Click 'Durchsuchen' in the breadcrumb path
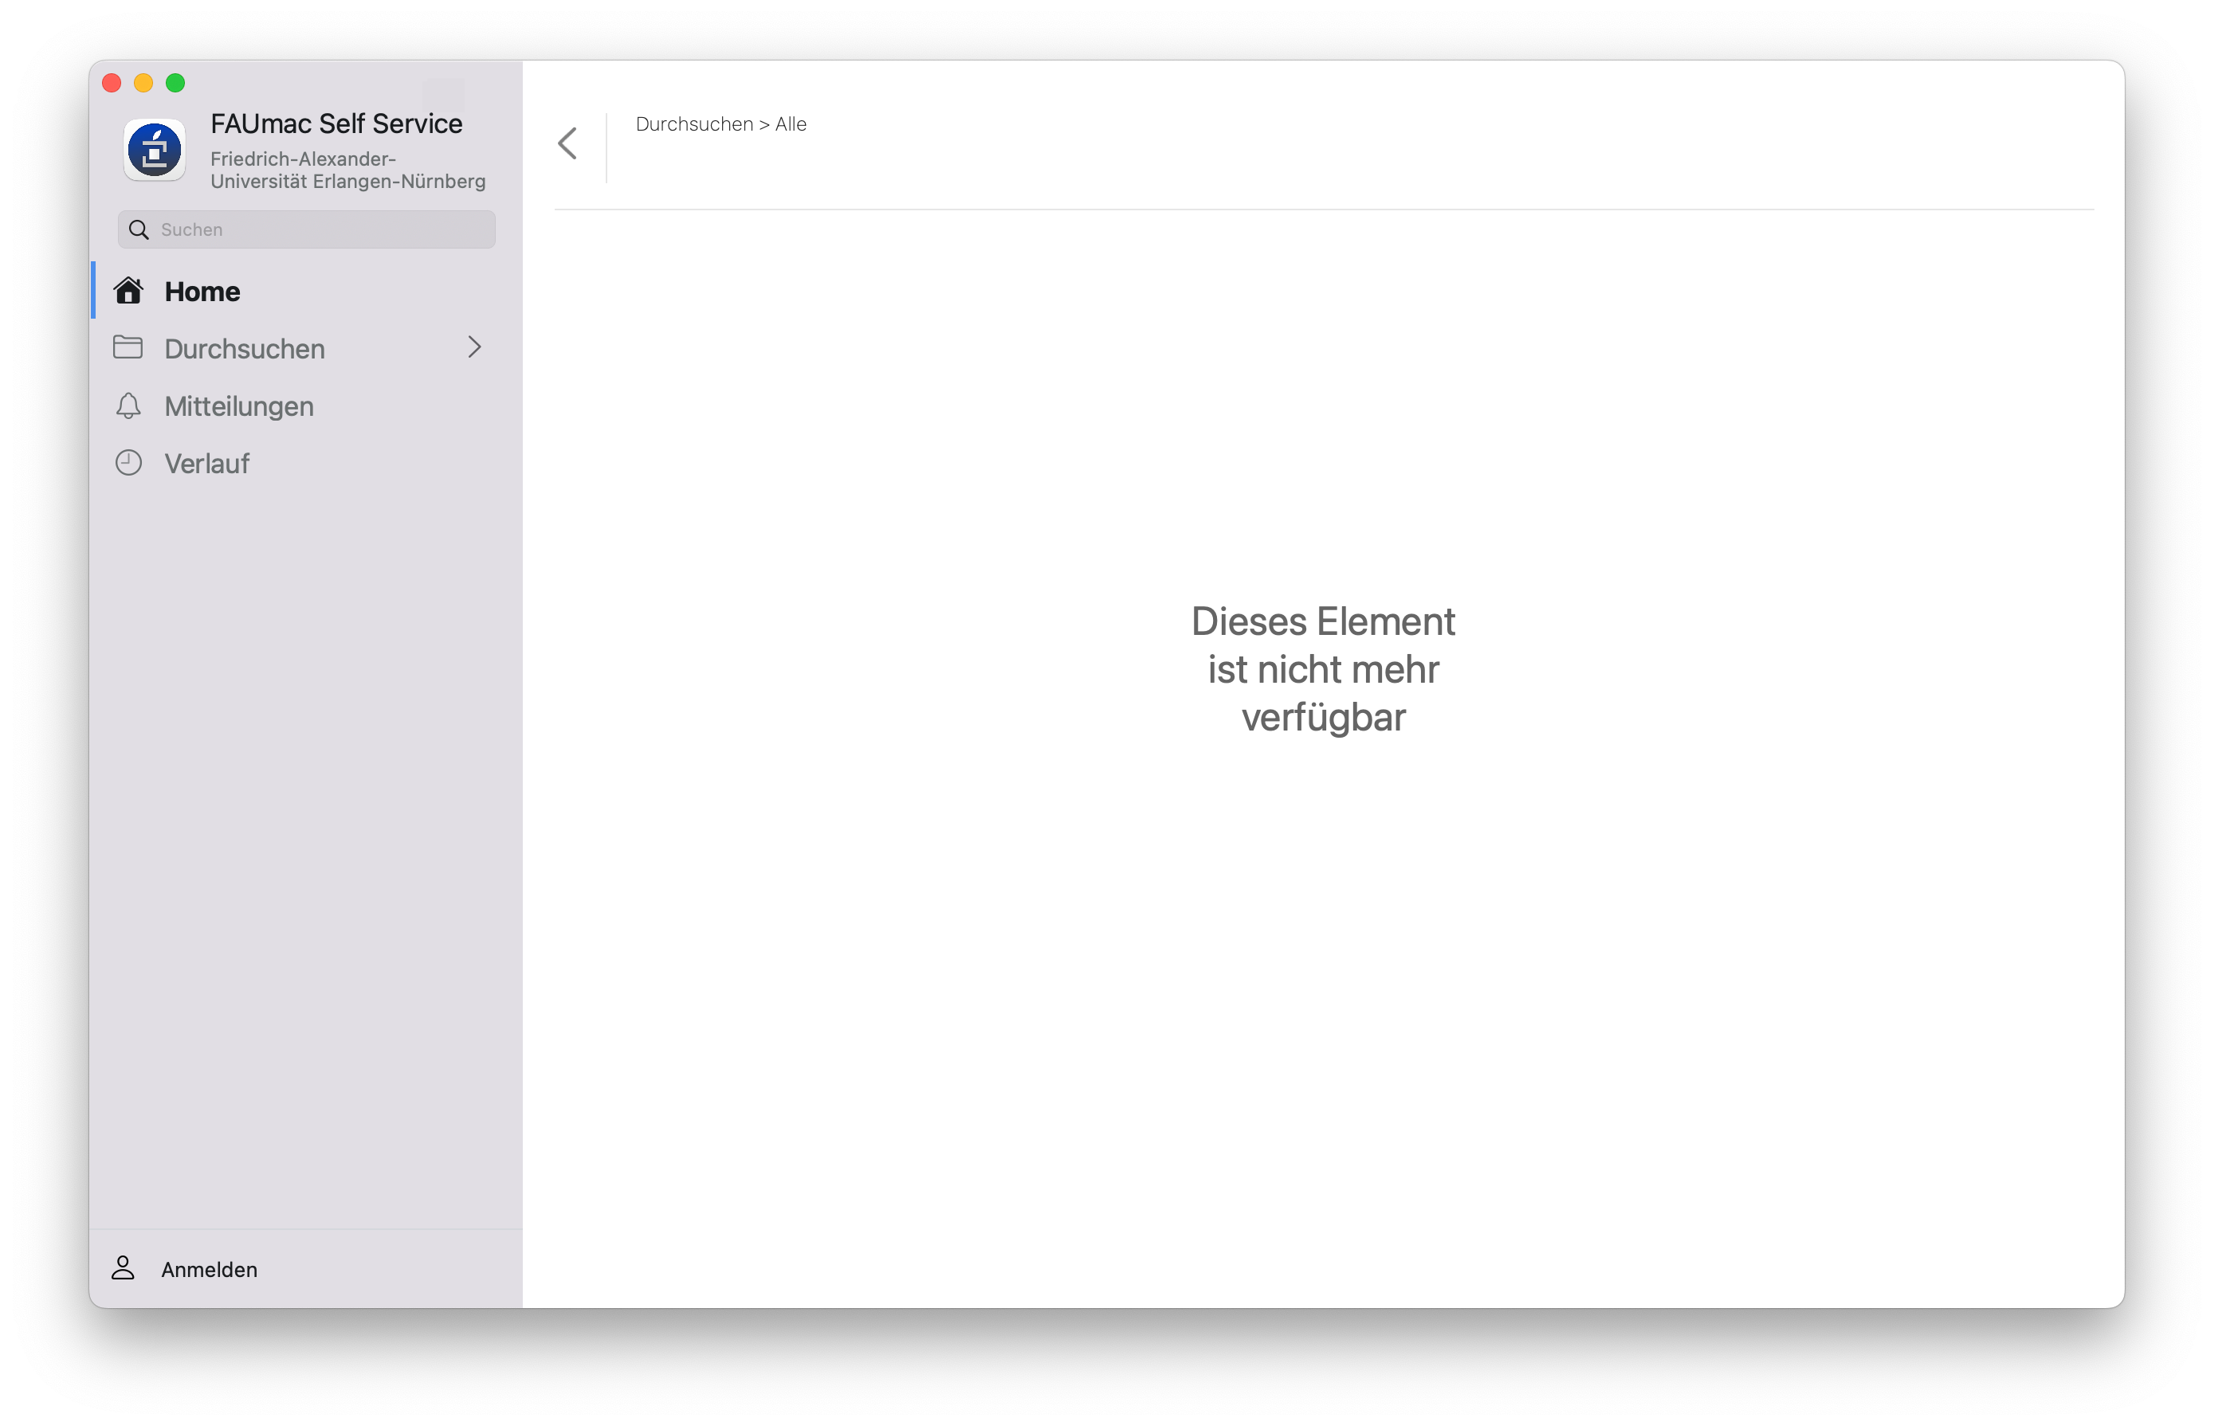This screenshot has width=2214, height=1426. coord(694,124)
